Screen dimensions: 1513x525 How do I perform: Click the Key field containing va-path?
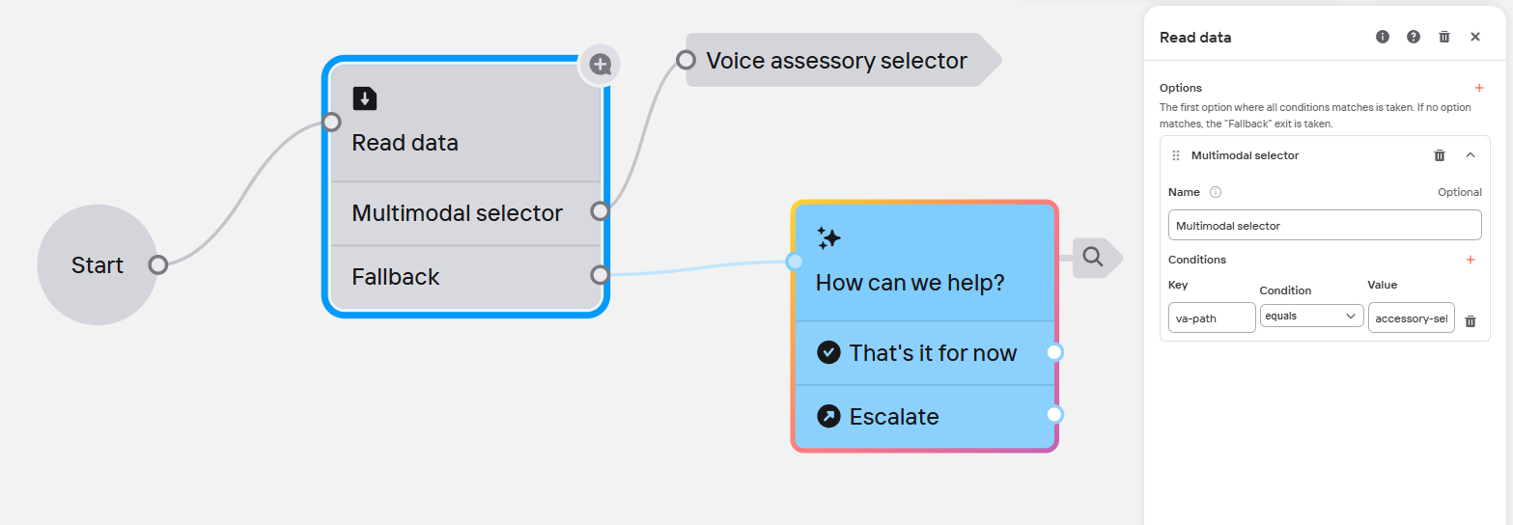point(1212,318)
